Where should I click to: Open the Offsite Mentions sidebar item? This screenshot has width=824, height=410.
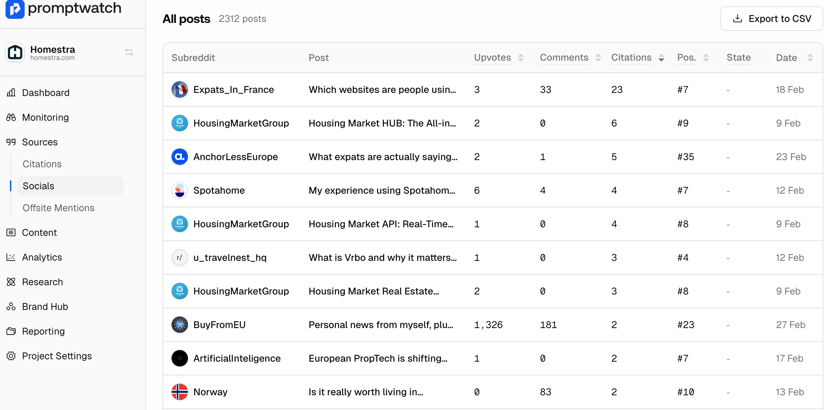point(58,208)
